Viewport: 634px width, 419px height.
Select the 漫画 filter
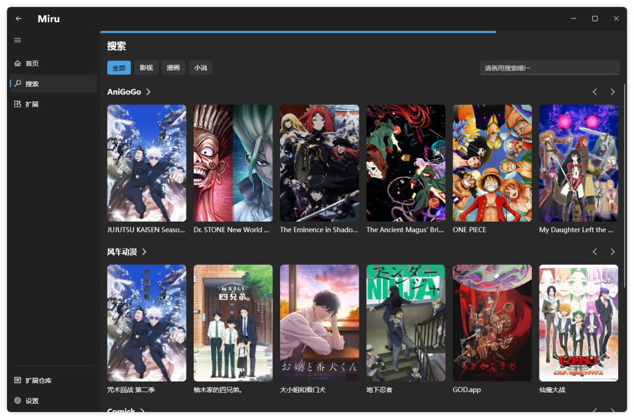173,68
